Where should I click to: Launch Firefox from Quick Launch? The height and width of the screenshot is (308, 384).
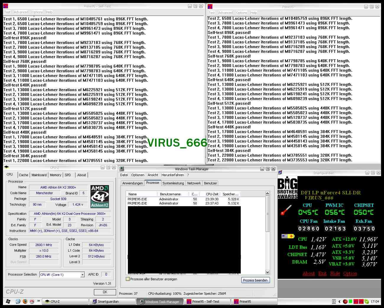click(x=25, y=301)
